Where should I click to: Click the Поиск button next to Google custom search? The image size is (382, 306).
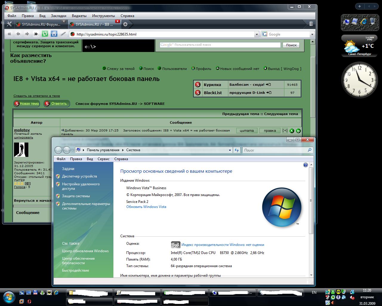[x=291, y=45]
